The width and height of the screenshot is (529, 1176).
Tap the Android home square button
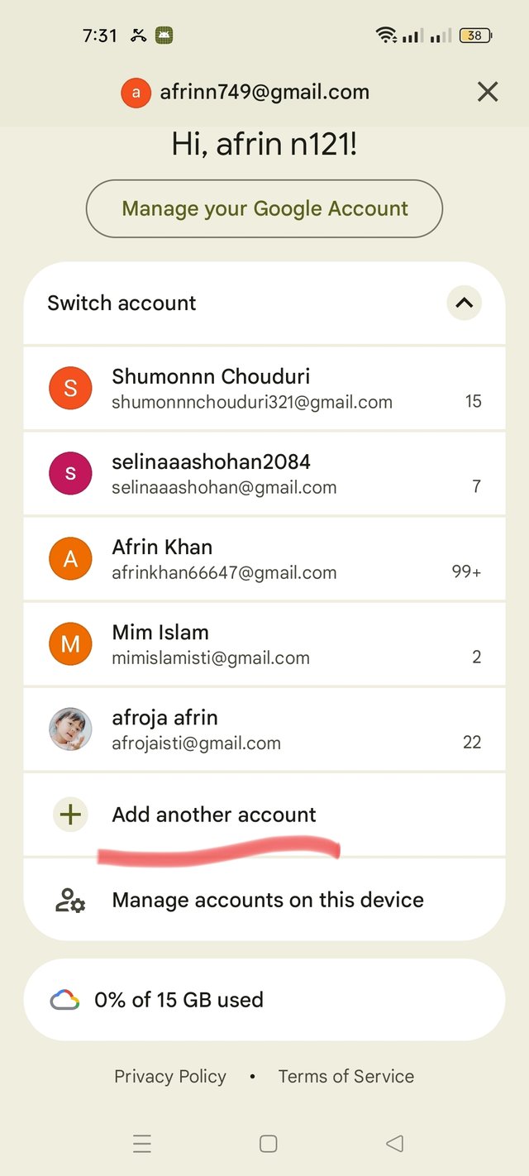tap(268, 1144)
